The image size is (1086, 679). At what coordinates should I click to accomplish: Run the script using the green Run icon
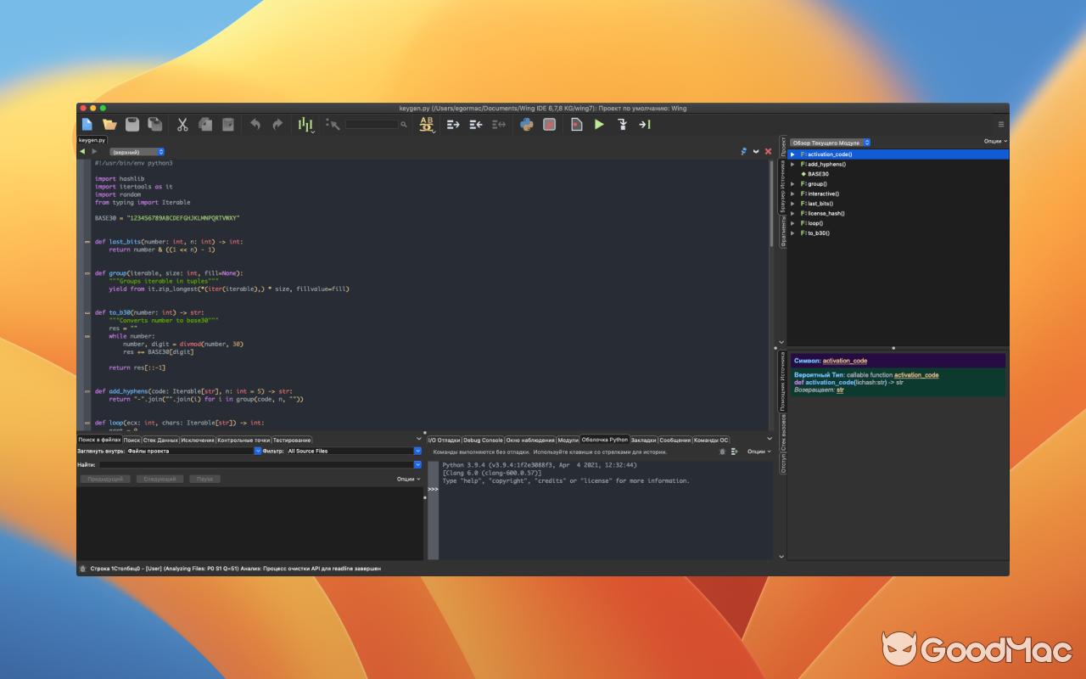point(598,124)
